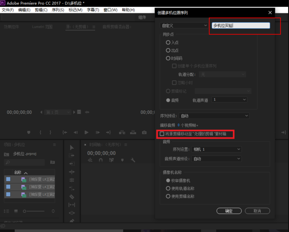Go to In point in source monitor

pos(65,132)
